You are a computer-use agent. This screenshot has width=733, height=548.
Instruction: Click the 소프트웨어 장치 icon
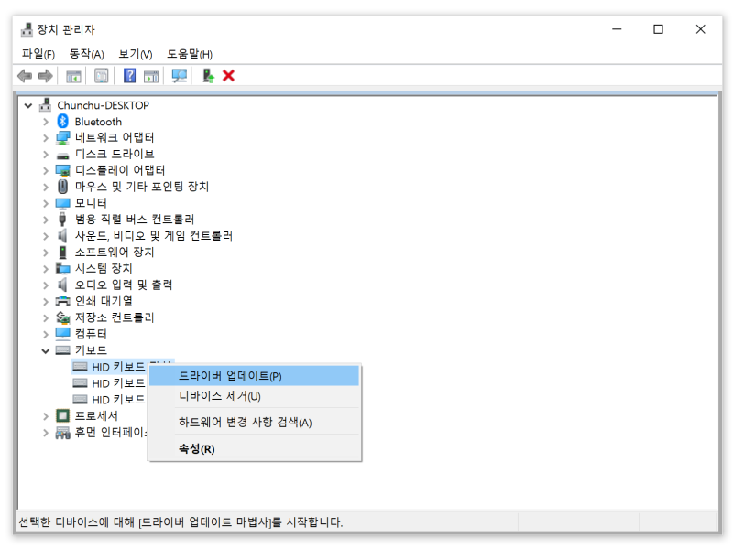click(x=62, y=253)
